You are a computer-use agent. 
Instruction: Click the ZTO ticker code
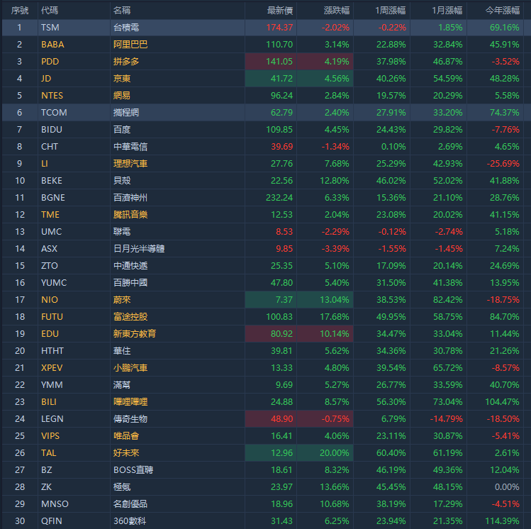pos(50,265)
